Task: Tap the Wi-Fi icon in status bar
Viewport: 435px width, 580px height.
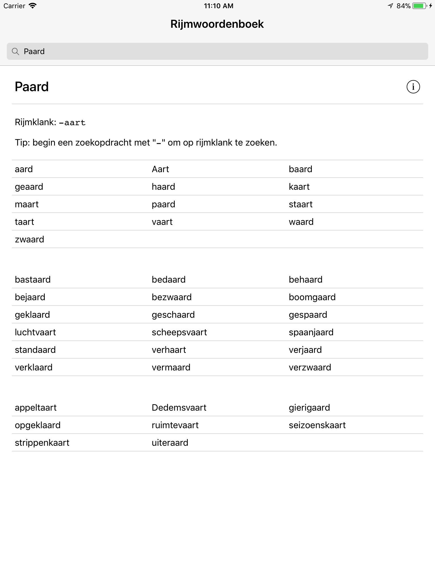Action: [x=33, y=6]
